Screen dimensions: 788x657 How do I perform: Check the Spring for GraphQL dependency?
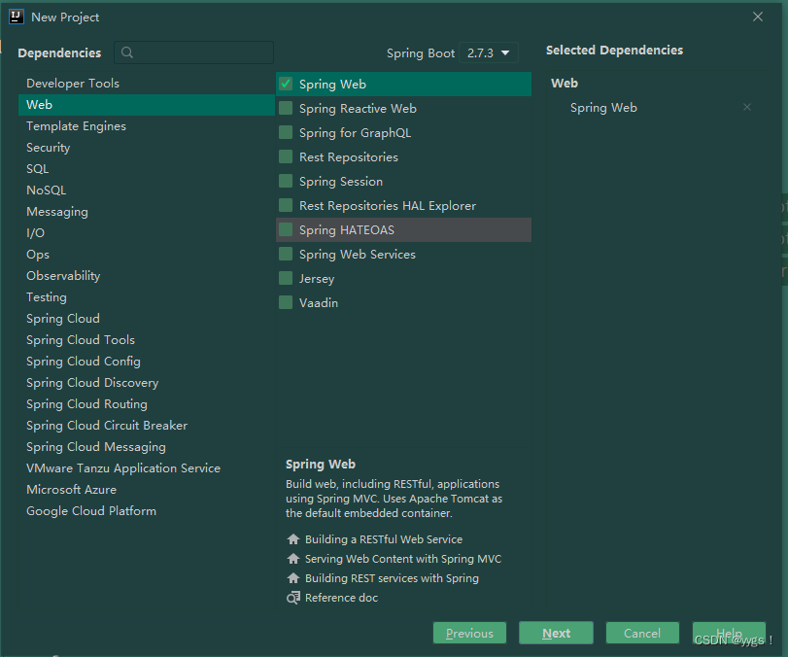point(286,133)
